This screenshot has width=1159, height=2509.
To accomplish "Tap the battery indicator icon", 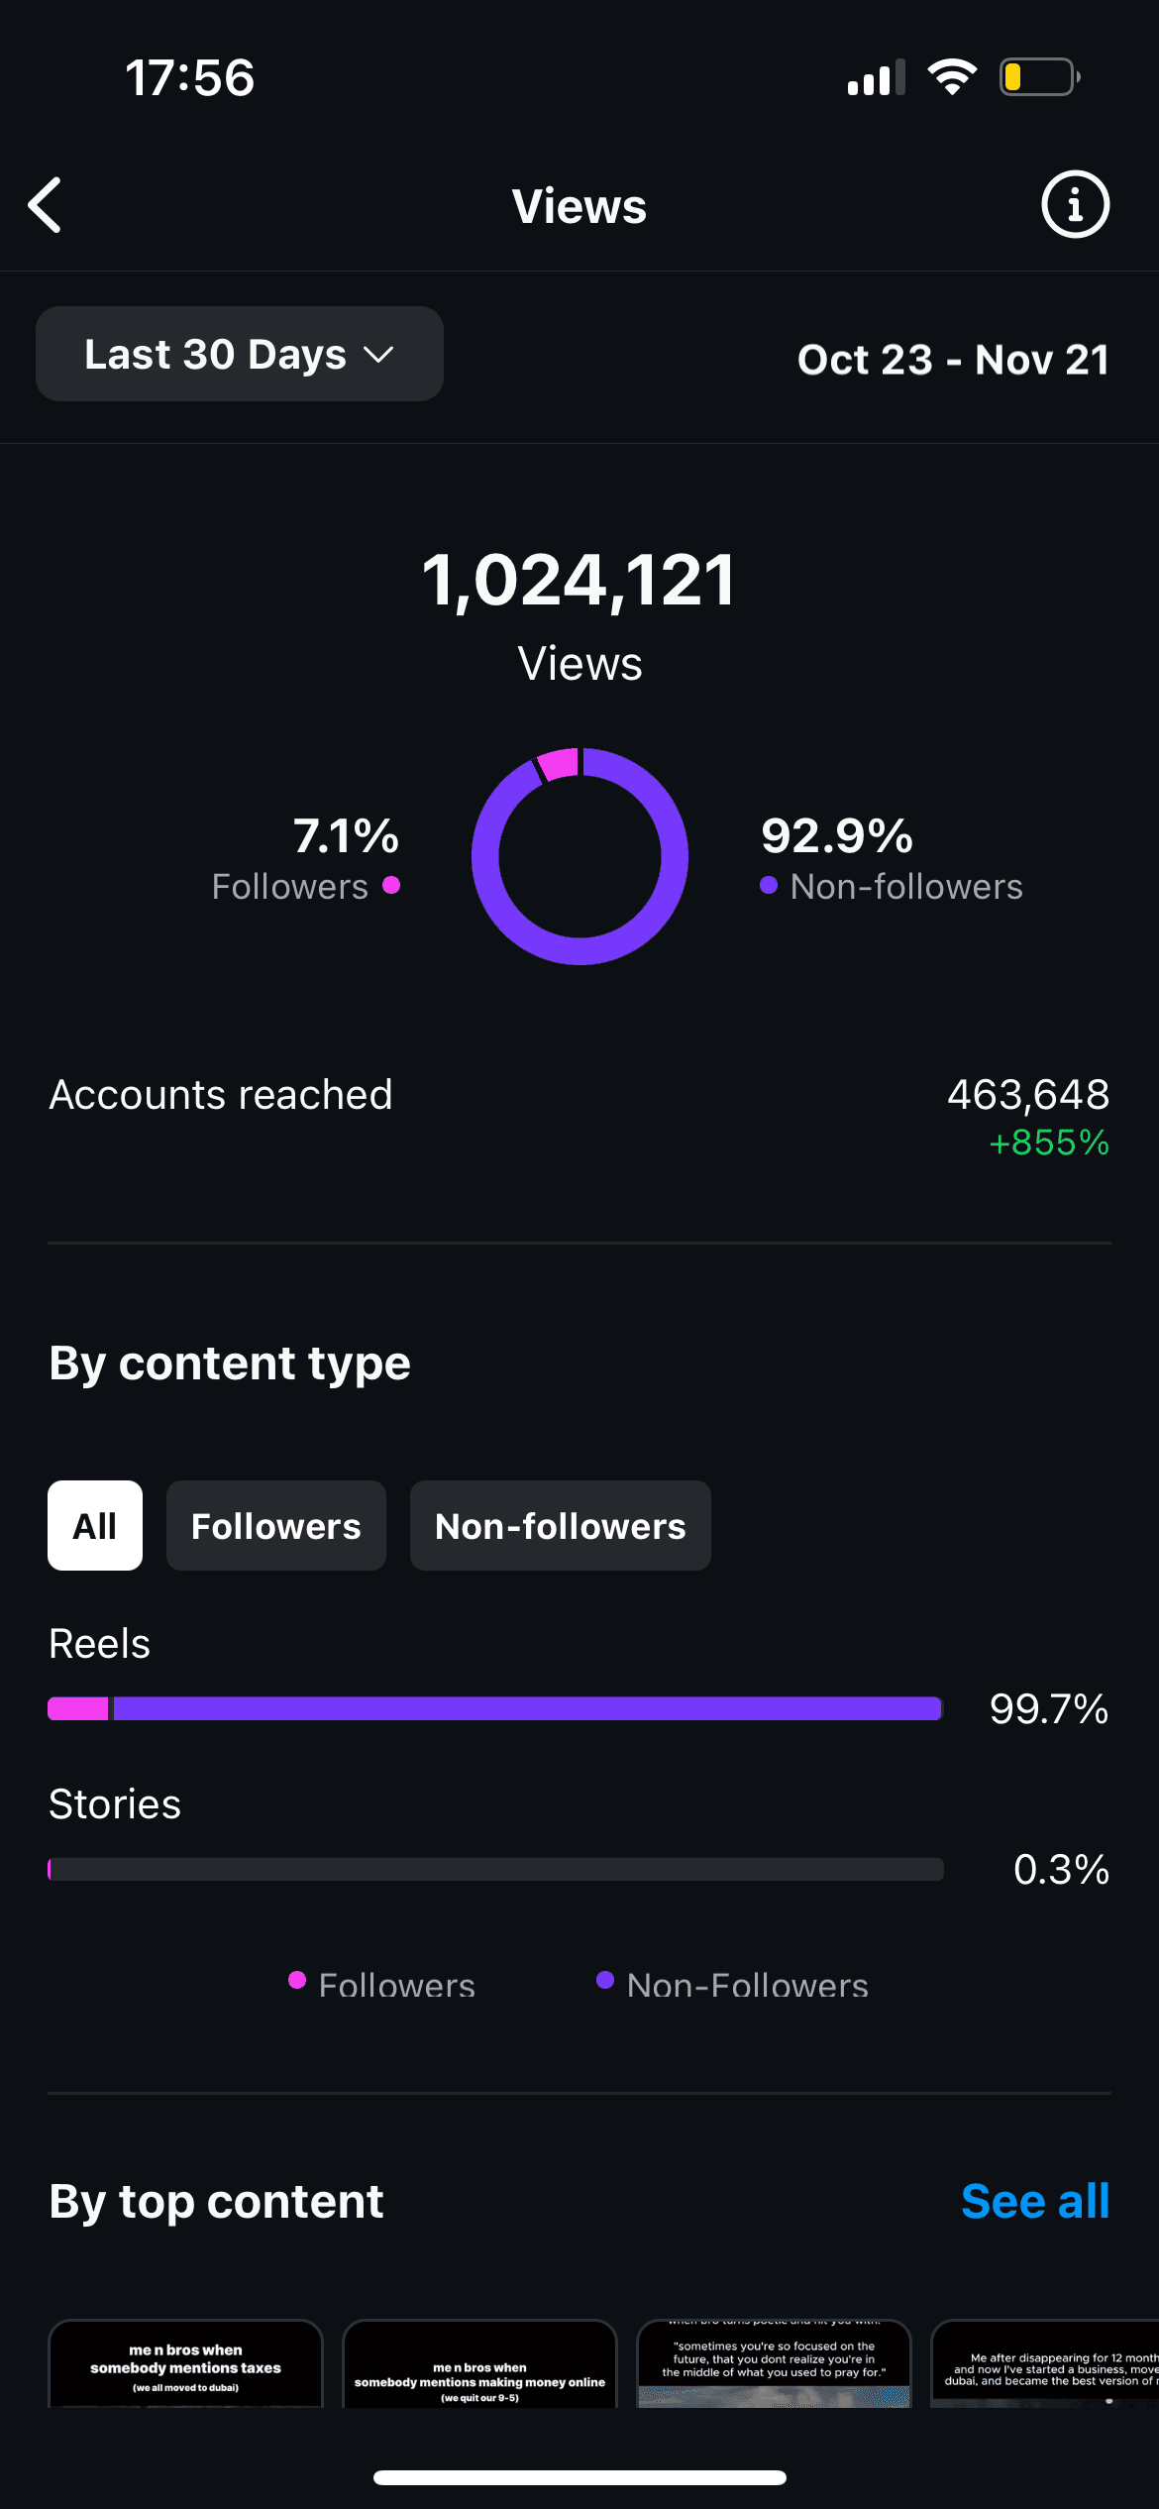I will [1039, 77].
